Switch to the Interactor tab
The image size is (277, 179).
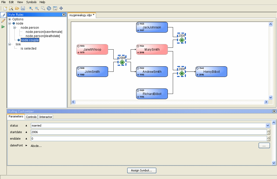[x=46, y=117]
